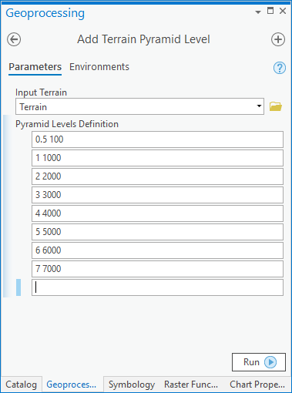Click the empty new pyramid level field
This screenshot has height=393, width=292.
coord(157,287)
